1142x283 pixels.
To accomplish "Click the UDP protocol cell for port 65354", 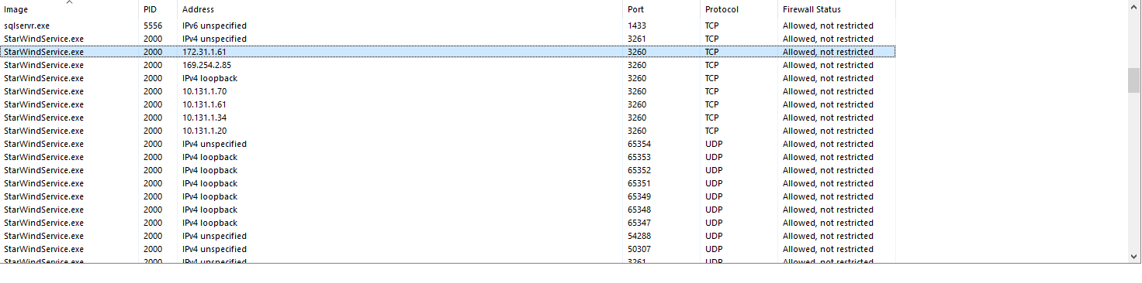I will [x=713, y=144].
